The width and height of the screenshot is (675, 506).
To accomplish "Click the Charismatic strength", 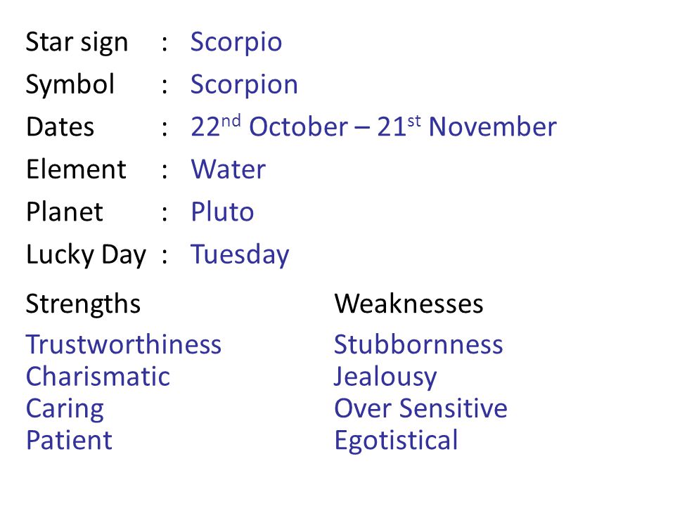I will click(98, 377).
